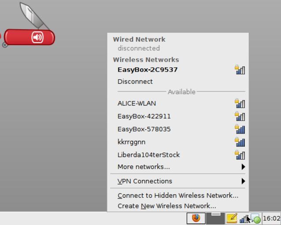
Task: Join the Liberda104terStock network
Action: (148, 155)
